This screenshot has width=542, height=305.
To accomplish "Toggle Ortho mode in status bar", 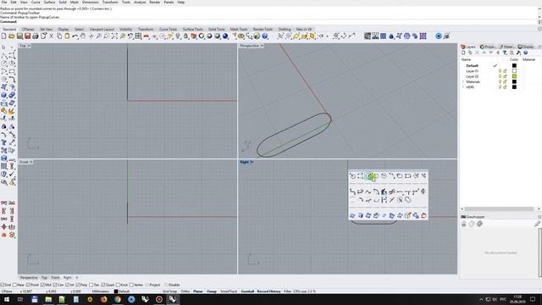I will (185, 291).
